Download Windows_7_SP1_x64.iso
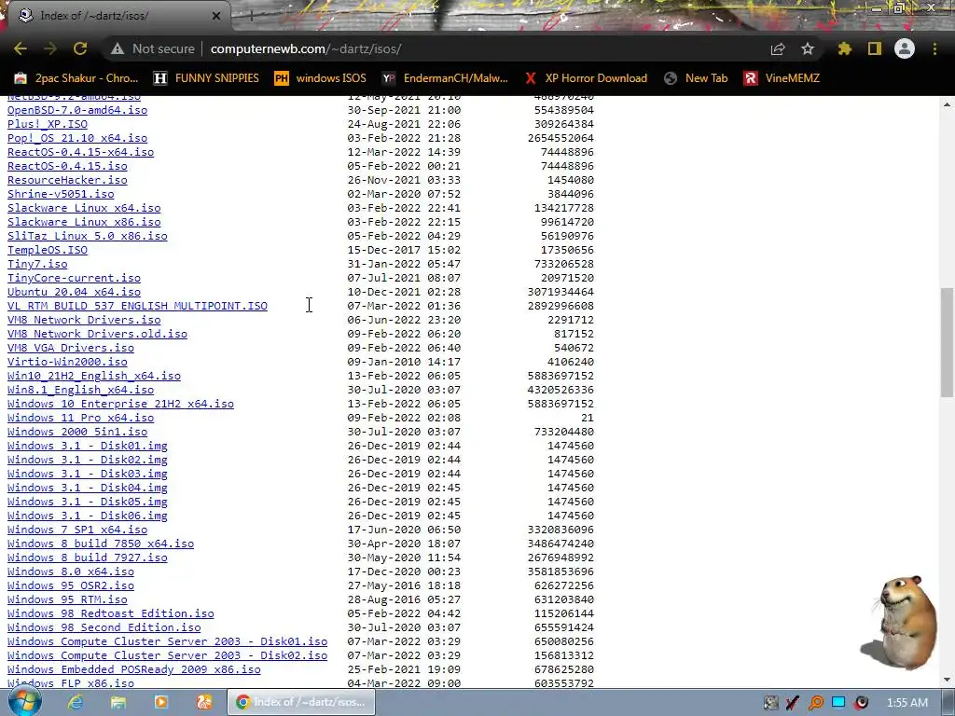The width and height of the screenshot is (955, 716). point(77,530)
